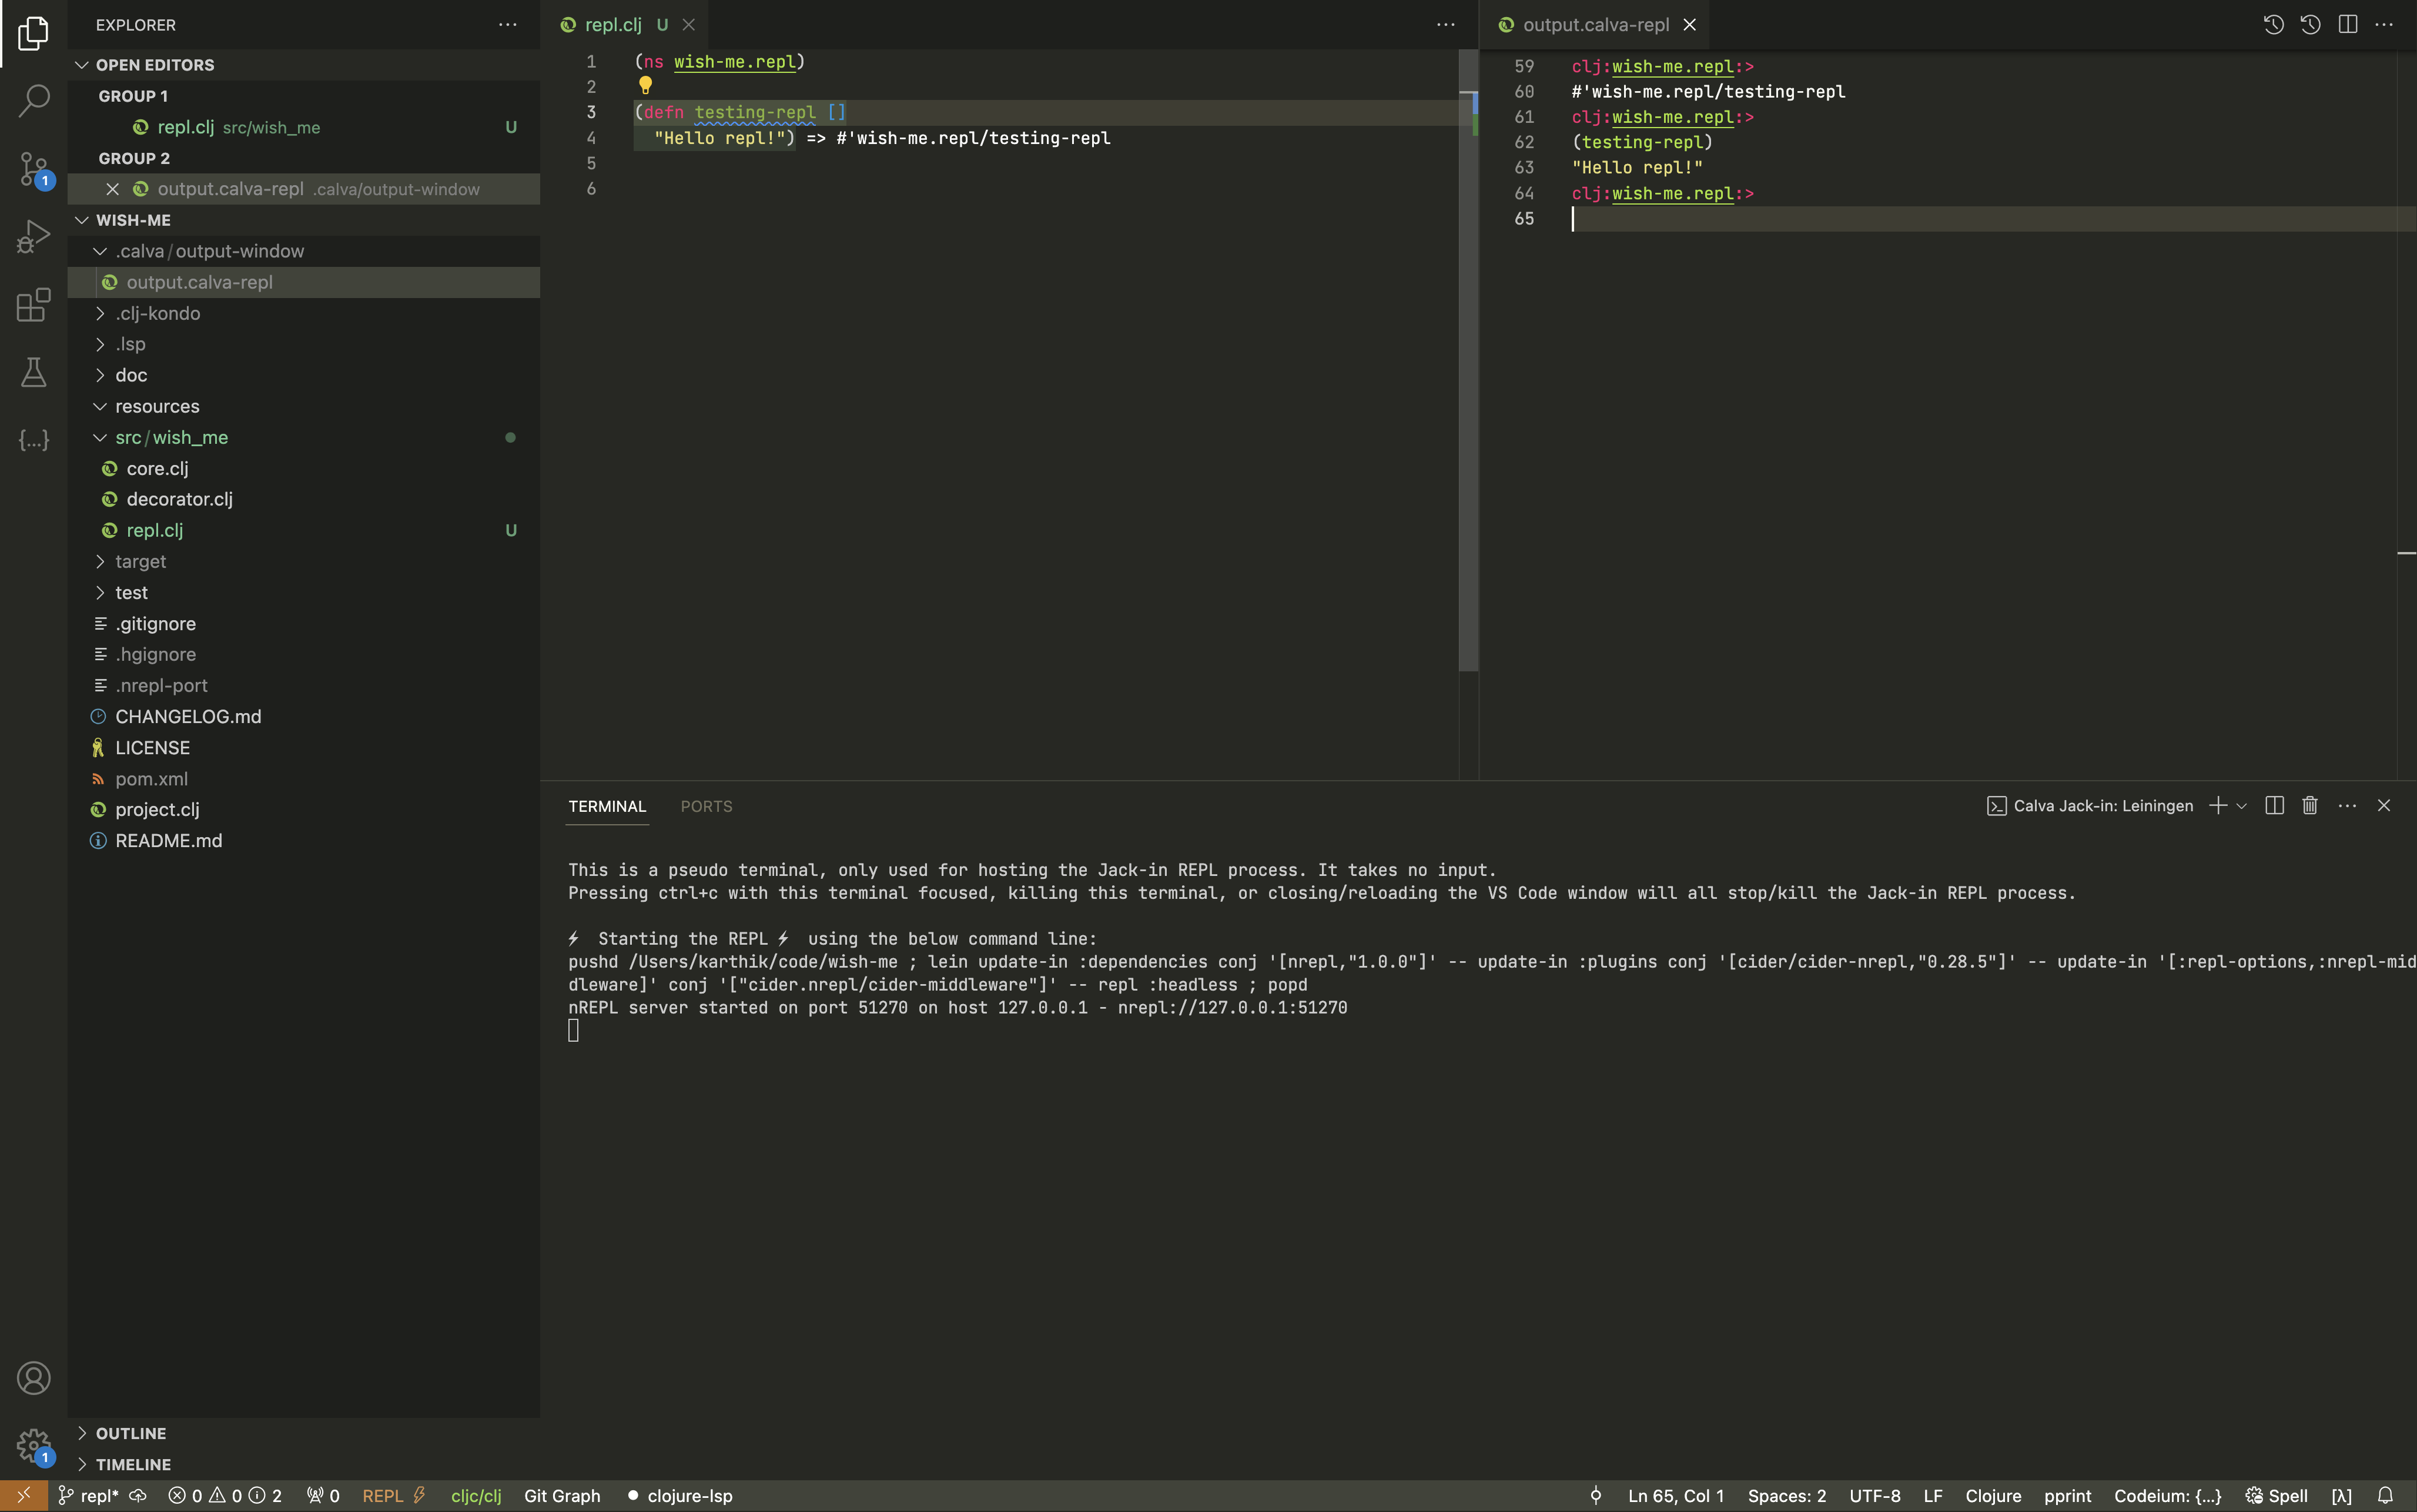The width and height of the screenshot is (2417, 1512).
Task: Open the Explorer view in activity bar
Action: [x=33, y=33]
